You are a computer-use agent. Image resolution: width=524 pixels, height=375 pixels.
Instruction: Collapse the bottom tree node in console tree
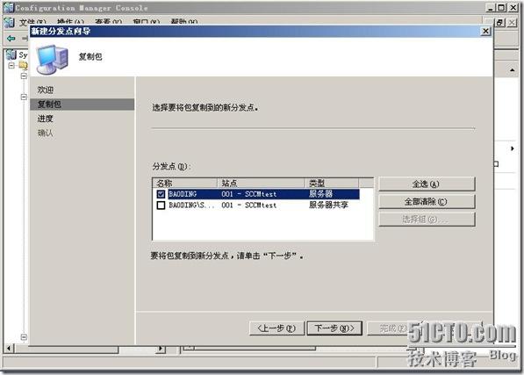(24, 337)
